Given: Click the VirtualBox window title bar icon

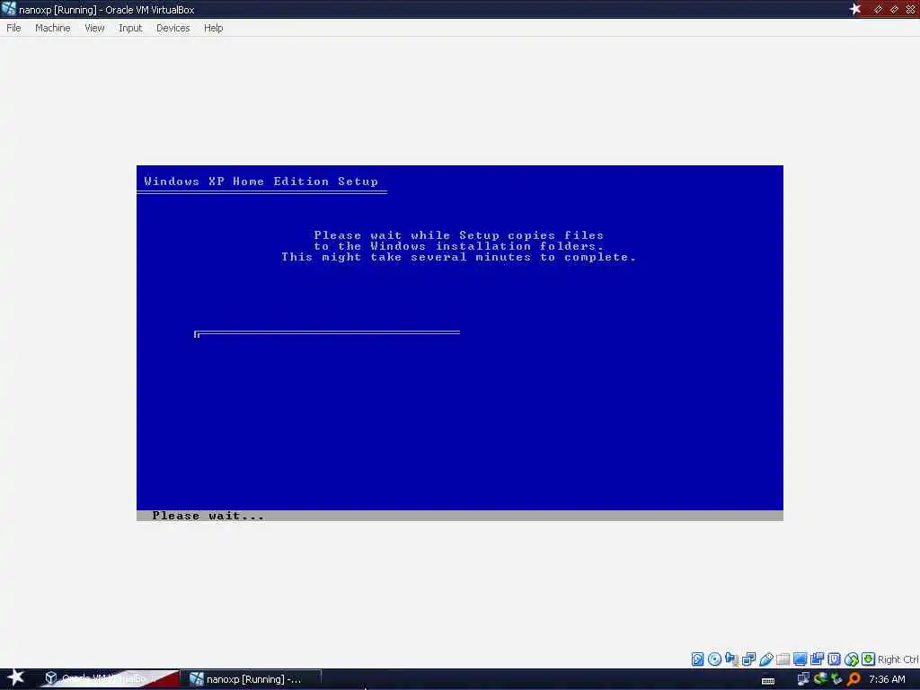Looking at the screenshot, I should tap(8, 9).
